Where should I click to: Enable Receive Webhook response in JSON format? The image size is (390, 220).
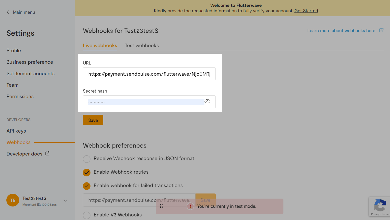tap(87, 159)
